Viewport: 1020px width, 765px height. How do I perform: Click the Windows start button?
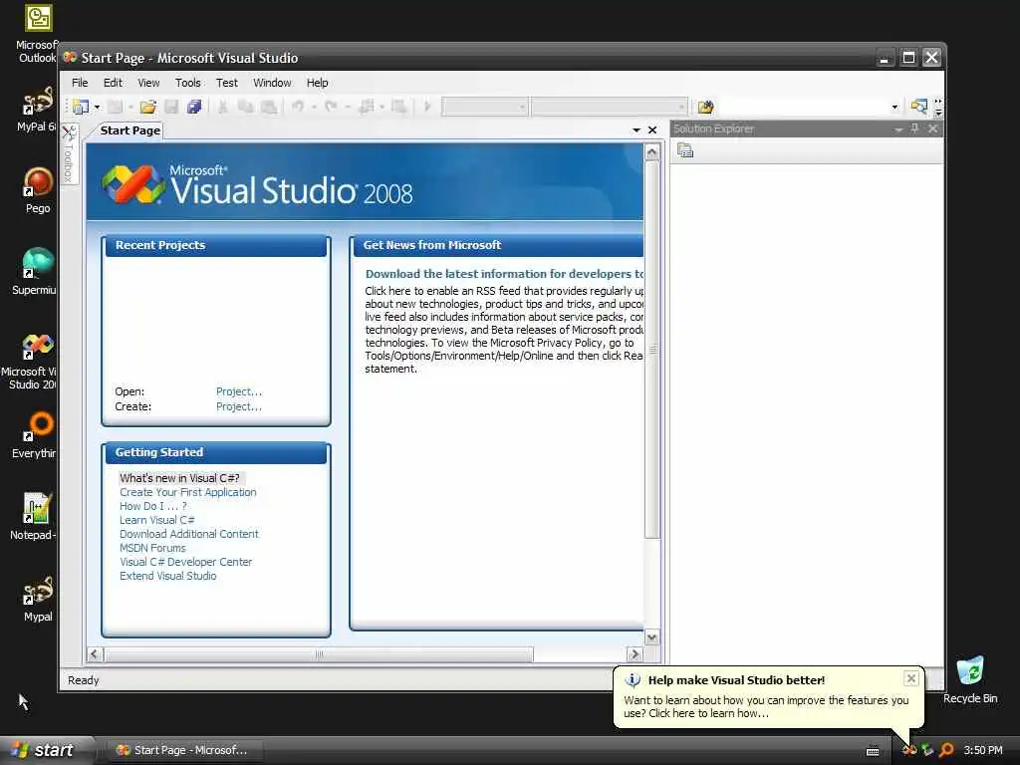[44, 750]
